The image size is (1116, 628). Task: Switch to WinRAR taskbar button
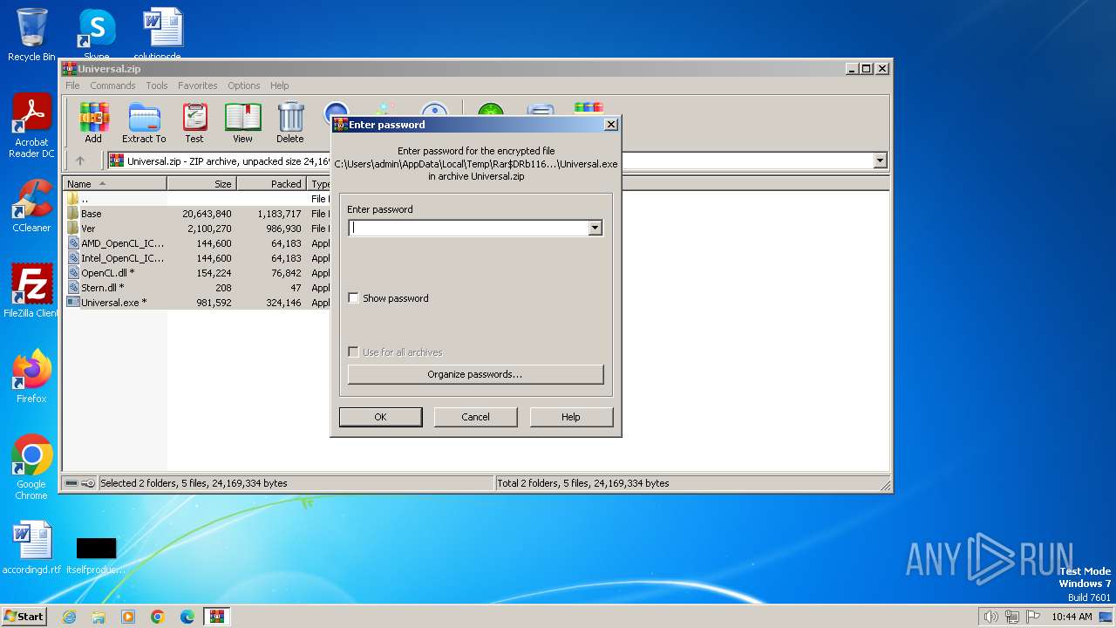click(217, 617)
